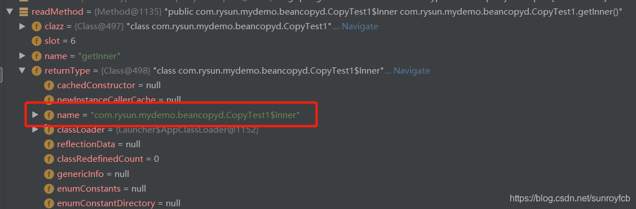Click field icon beside genericInfo

(49, 174)
